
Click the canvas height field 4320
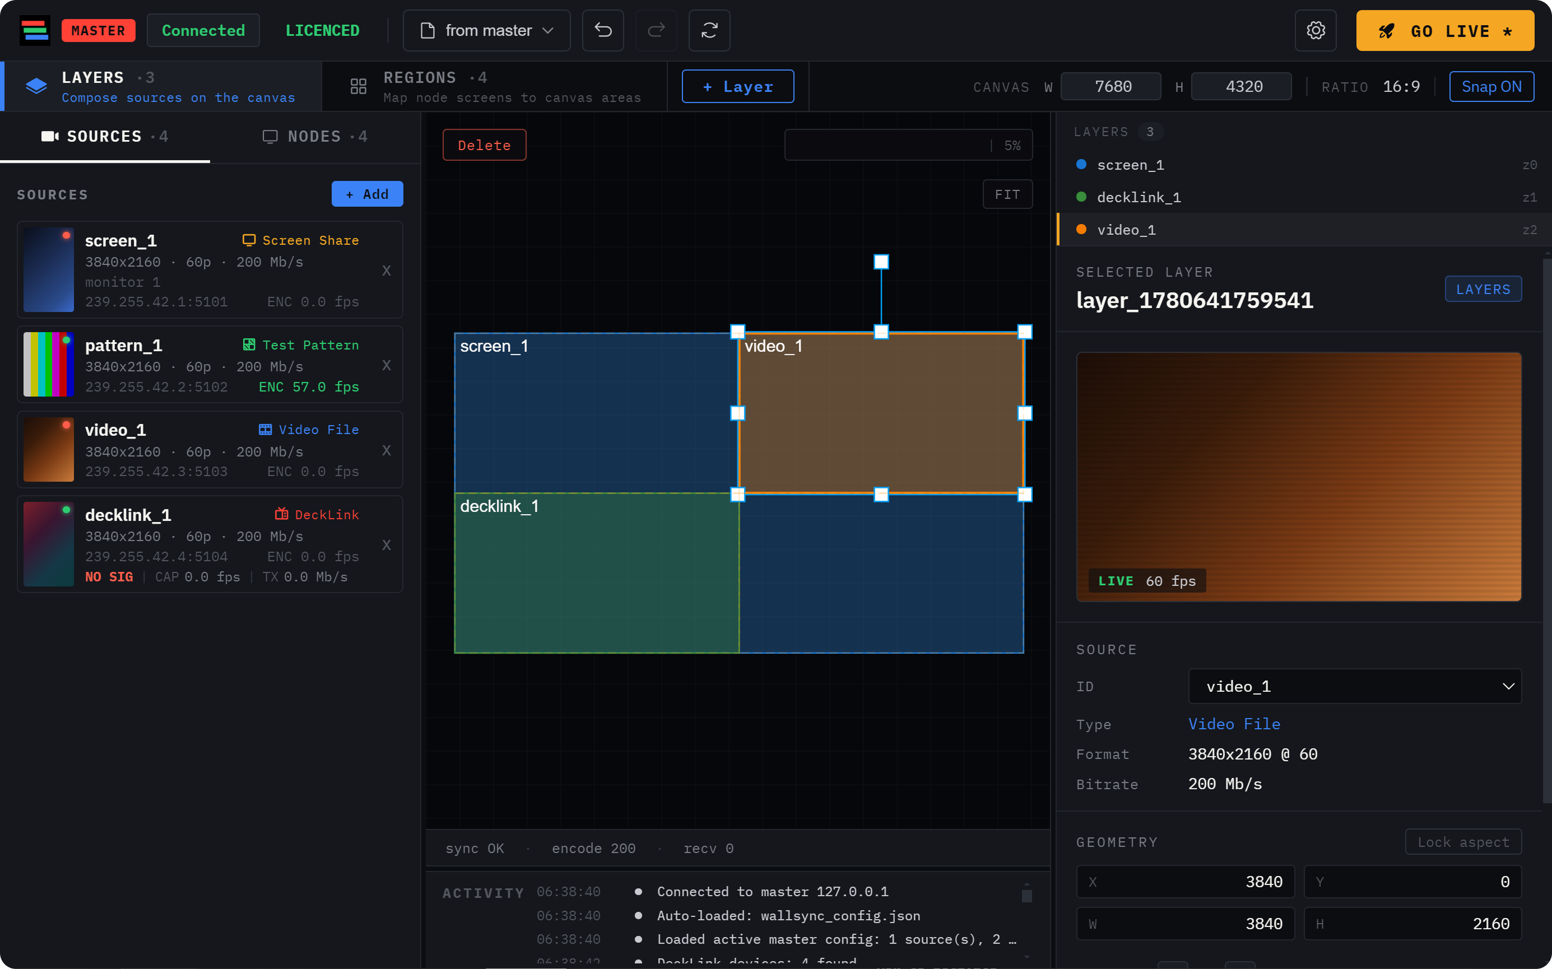tap(1241, 86)
